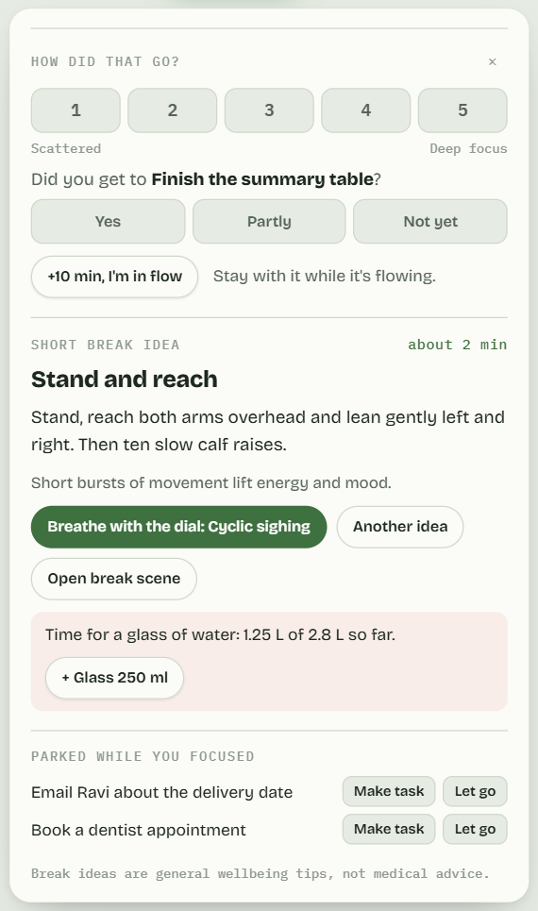
Task: Select Not yet for the summary table
Action: pyautogui.click(x=430, y=221)
